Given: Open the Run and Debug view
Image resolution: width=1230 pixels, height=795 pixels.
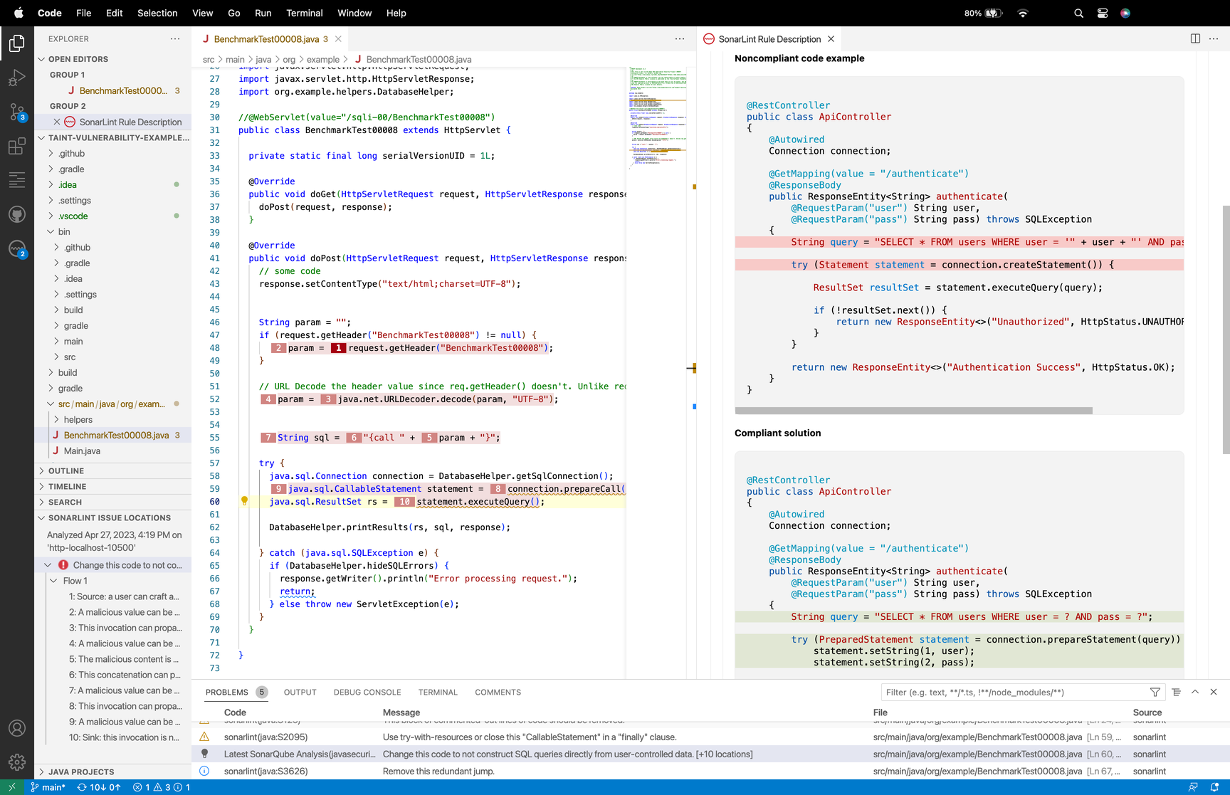Looking at the screenshot, I should pos(16,78).
